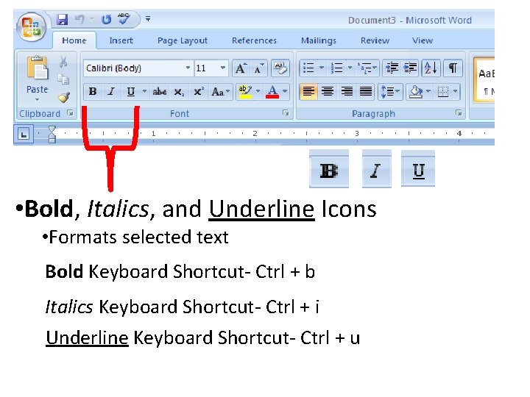This screenshot has width=530, height=397.
Task: Click the large Paste clipboard icon
Action: click(x=38, y=68)
